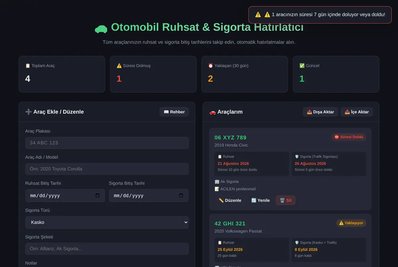Open the Rehber guide button
Image resolution: width=398 pixels, height=267 pixels.
(x=174, y=112)
